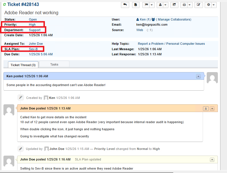Click pencil icon of Updated by event
The width and height of the screenshot is (227, 173).
21,149
